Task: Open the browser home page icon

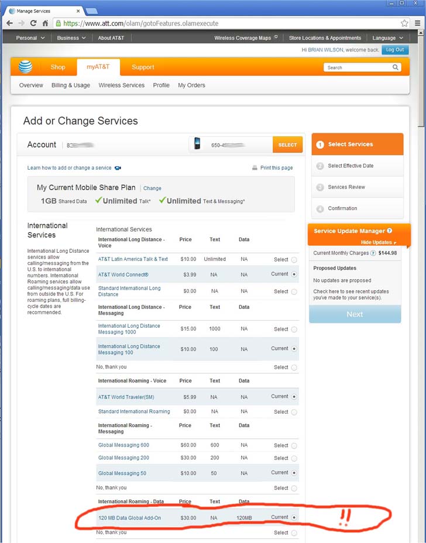Action: [45, 23]
